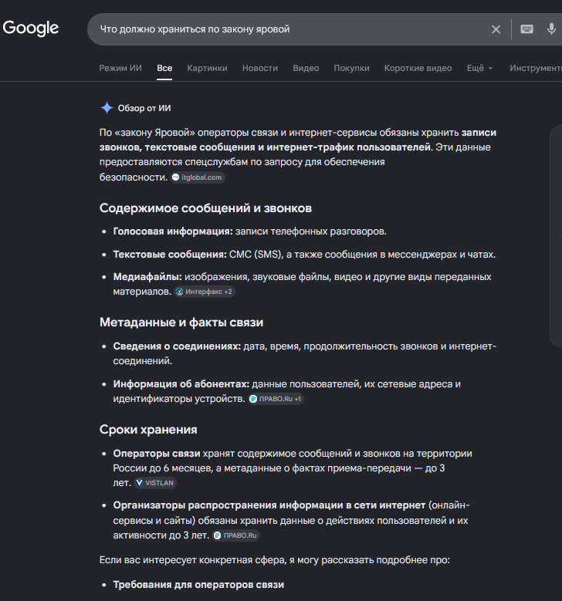The image size is (562, 601).
Task: Open the ПРАВО.Ru chip after 'до 3 лет'
Action: (236, 535)
